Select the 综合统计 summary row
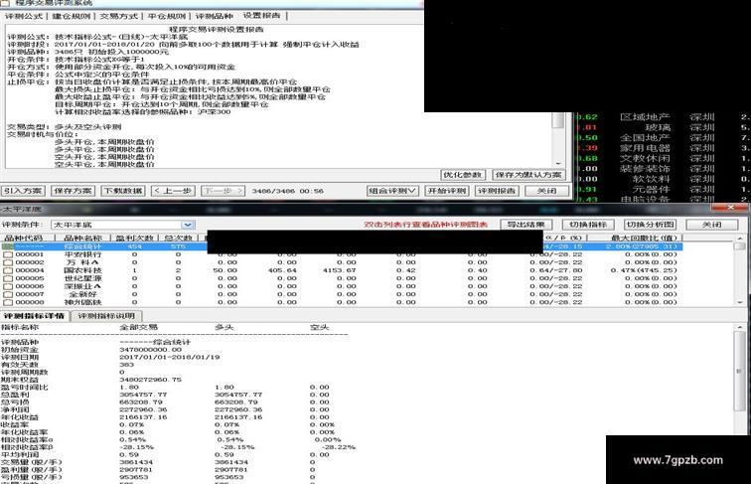Viewport: 751px width, 484px height. click(342, 246)
